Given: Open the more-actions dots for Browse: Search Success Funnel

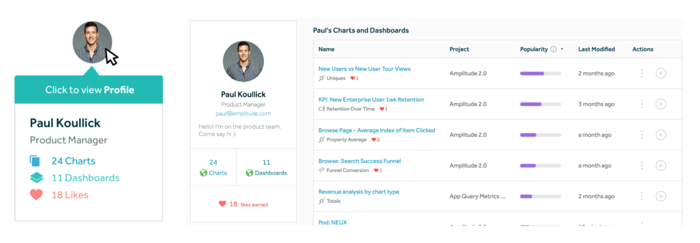Looking at the screenshot, I should point(642,165).
